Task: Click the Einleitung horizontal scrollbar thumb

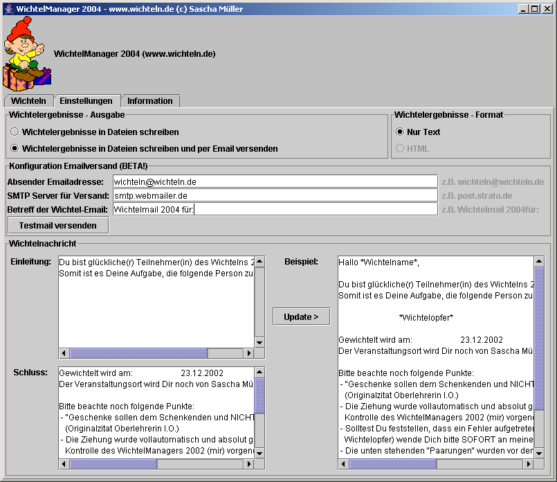Action: [138, 353]
